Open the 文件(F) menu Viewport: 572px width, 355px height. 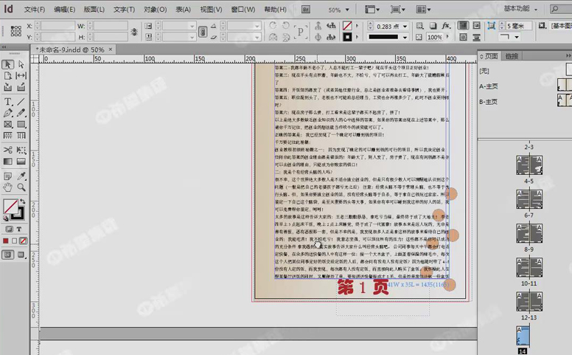pyautogui.click(x=35, y=10)
